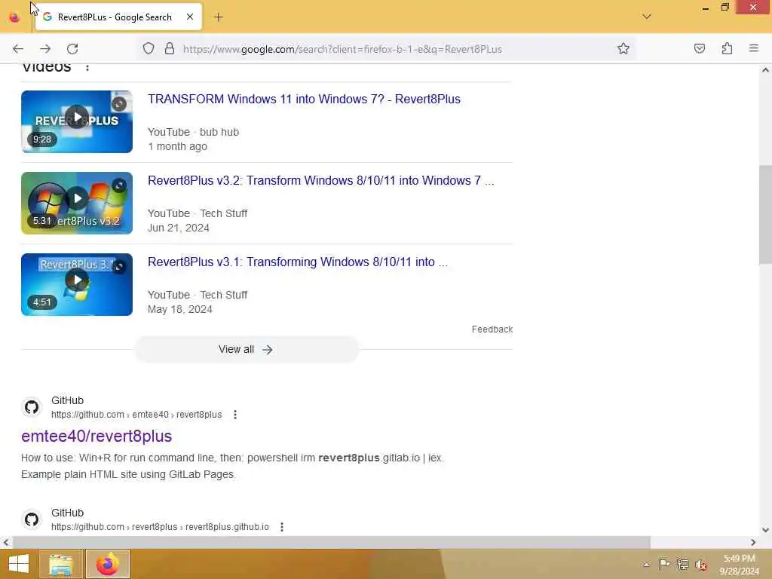Screen dimensions: 772x579
Task: Click the scroll down arrow
Action: 765,530
